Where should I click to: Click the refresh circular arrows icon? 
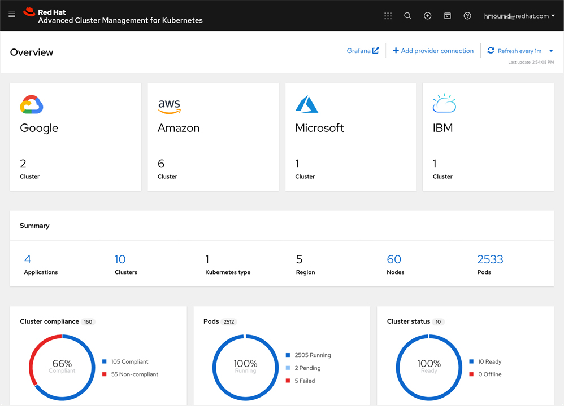[x=491, y=51]
